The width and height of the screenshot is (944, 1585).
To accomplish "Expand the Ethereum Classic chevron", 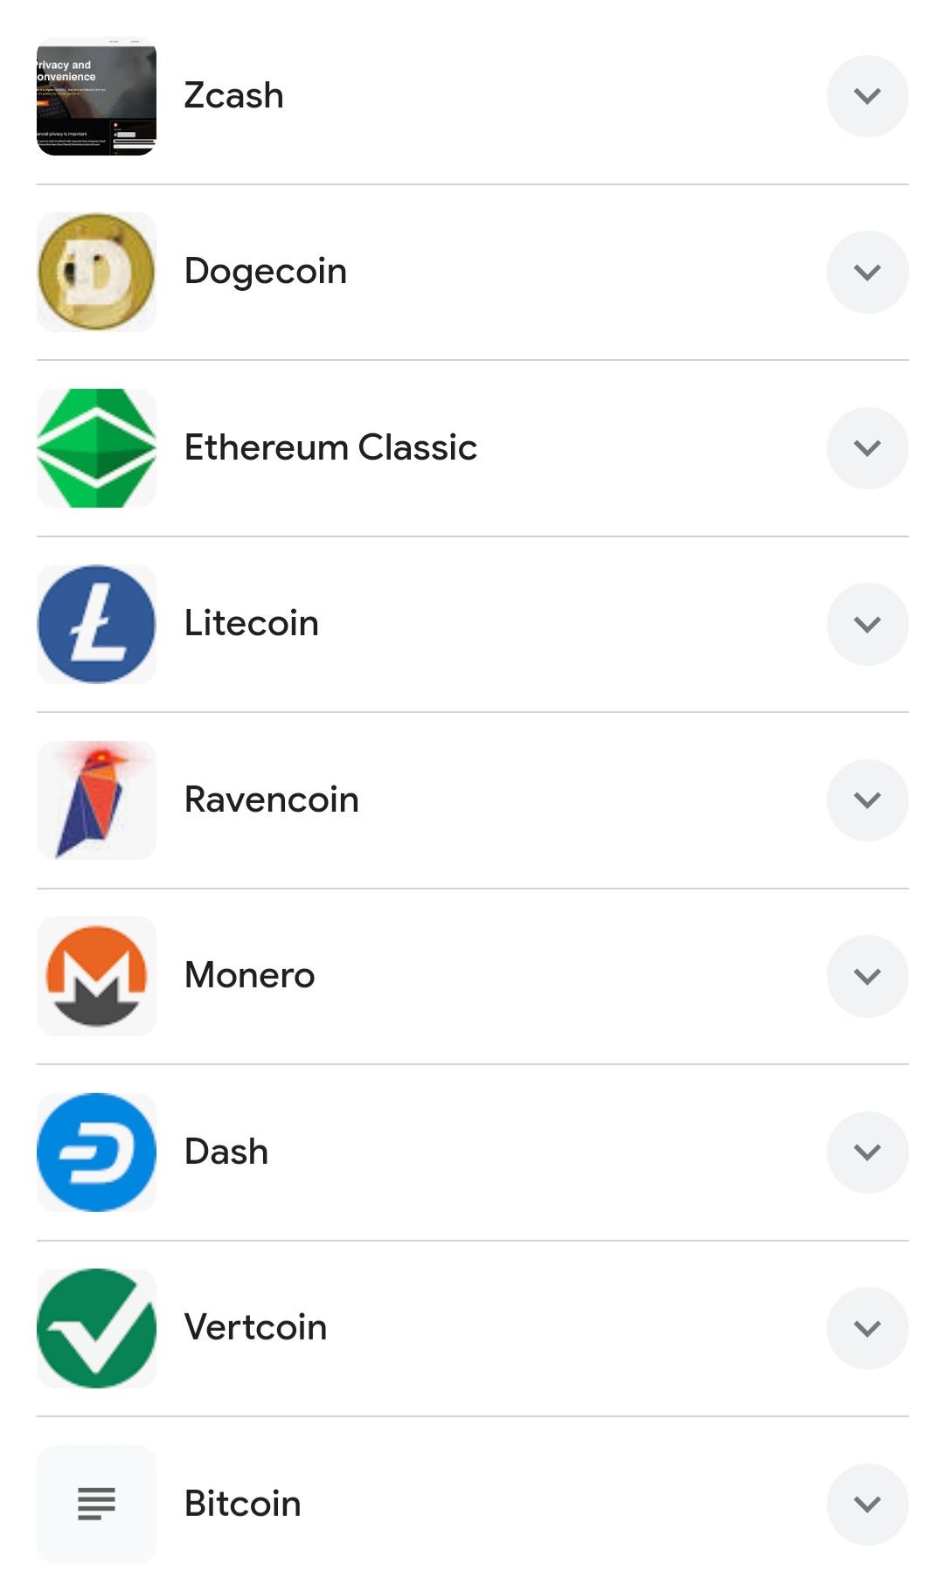I will coord(867,447).
